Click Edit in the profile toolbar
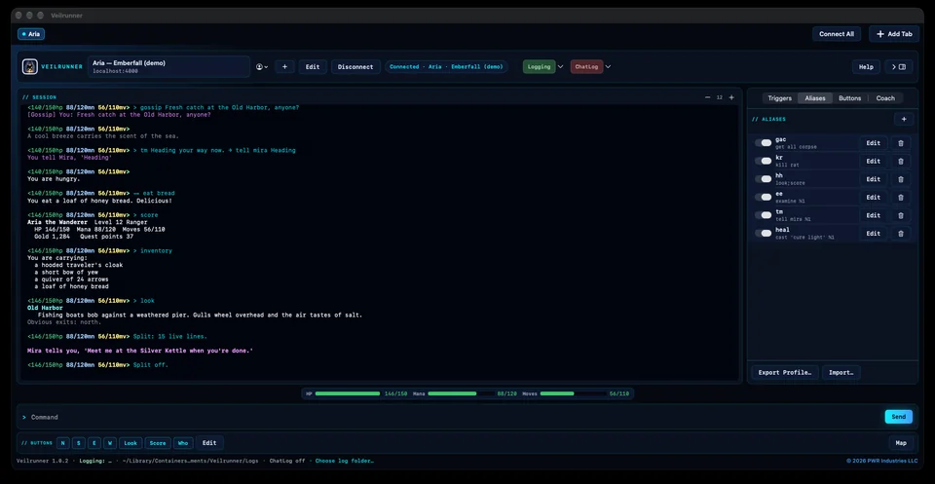 [313, 67]
